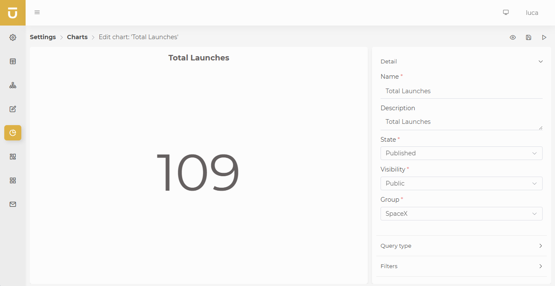Screen dimensions: 555x286
Task: Select the hierarchy nodes sidebar icon
Action: click(x=13, y=85)
